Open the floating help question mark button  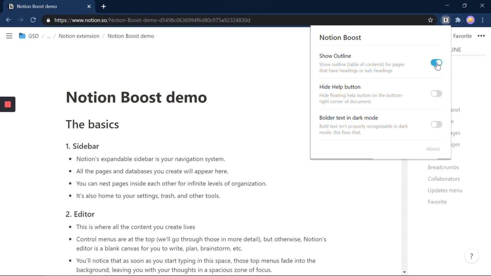471,256
